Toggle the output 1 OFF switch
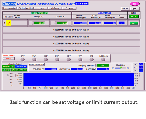This screenshot has height=119, width=146. (x=134, y=23)
